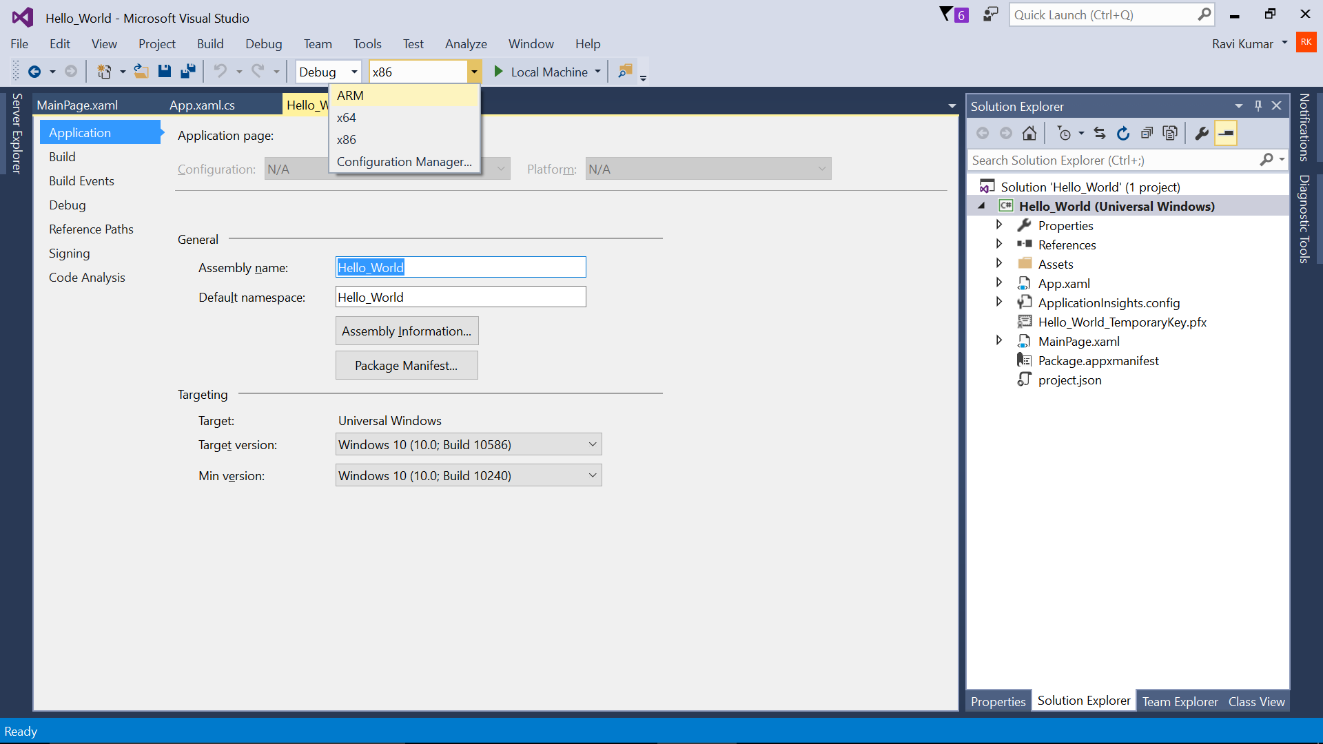Choose Configuration Manager... option
Screen dimensions: 1323x744
click(405, 162)
